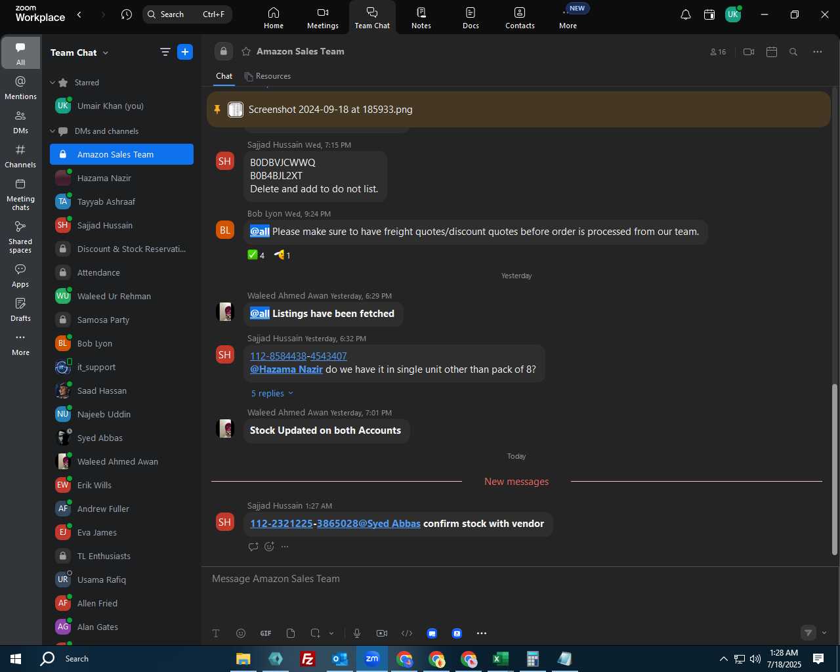Open text formatting in composer
This screenshot has height=672, width=840.
216,633
